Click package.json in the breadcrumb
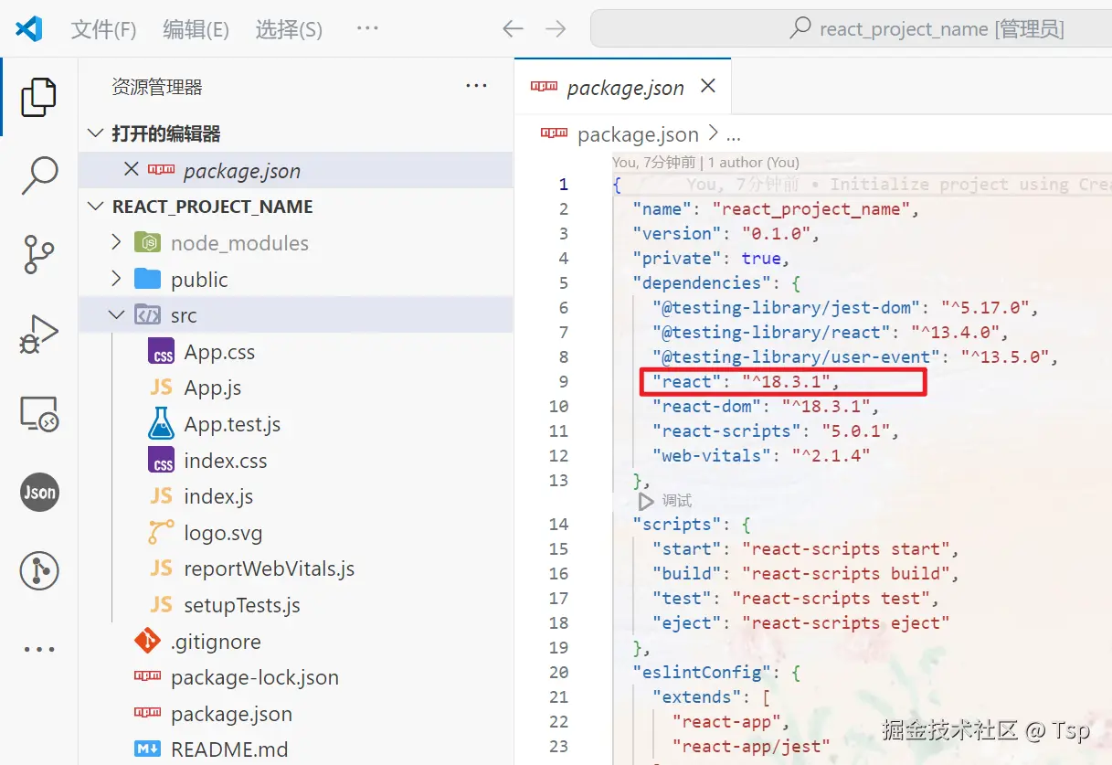 (x=638, y=134)
